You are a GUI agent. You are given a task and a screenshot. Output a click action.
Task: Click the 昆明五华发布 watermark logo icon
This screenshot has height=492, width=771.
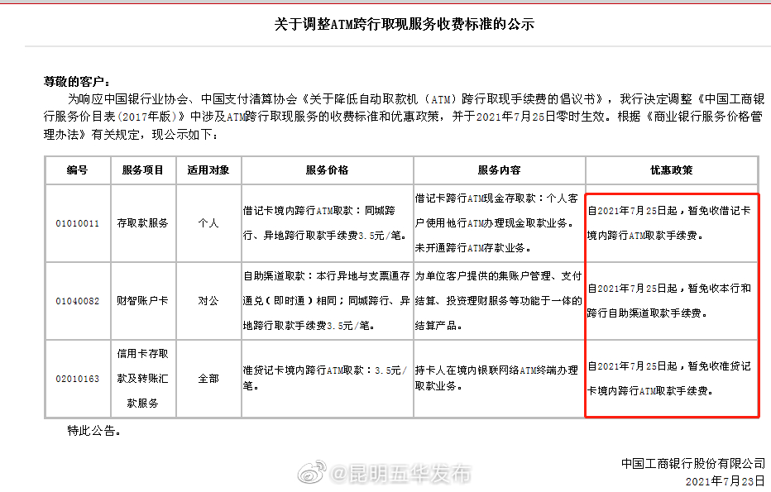pyautogui.click(x=309, y=467)
